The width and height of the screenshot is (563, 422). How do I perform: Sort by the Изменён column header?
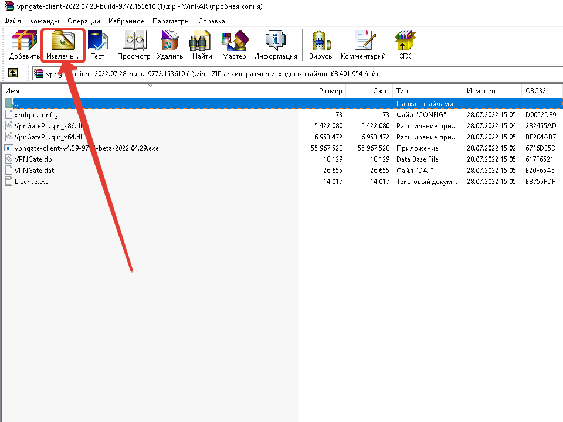[x=492, y=90]
